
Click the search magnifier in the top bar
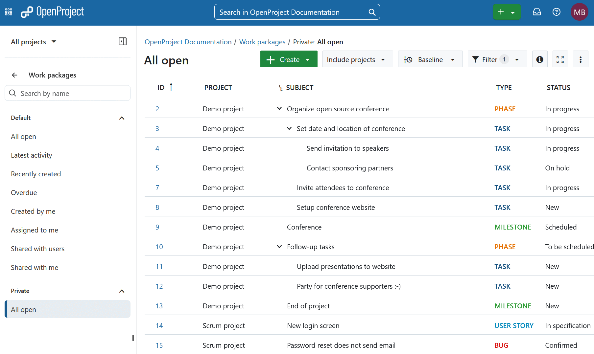(x=371, y=12)
